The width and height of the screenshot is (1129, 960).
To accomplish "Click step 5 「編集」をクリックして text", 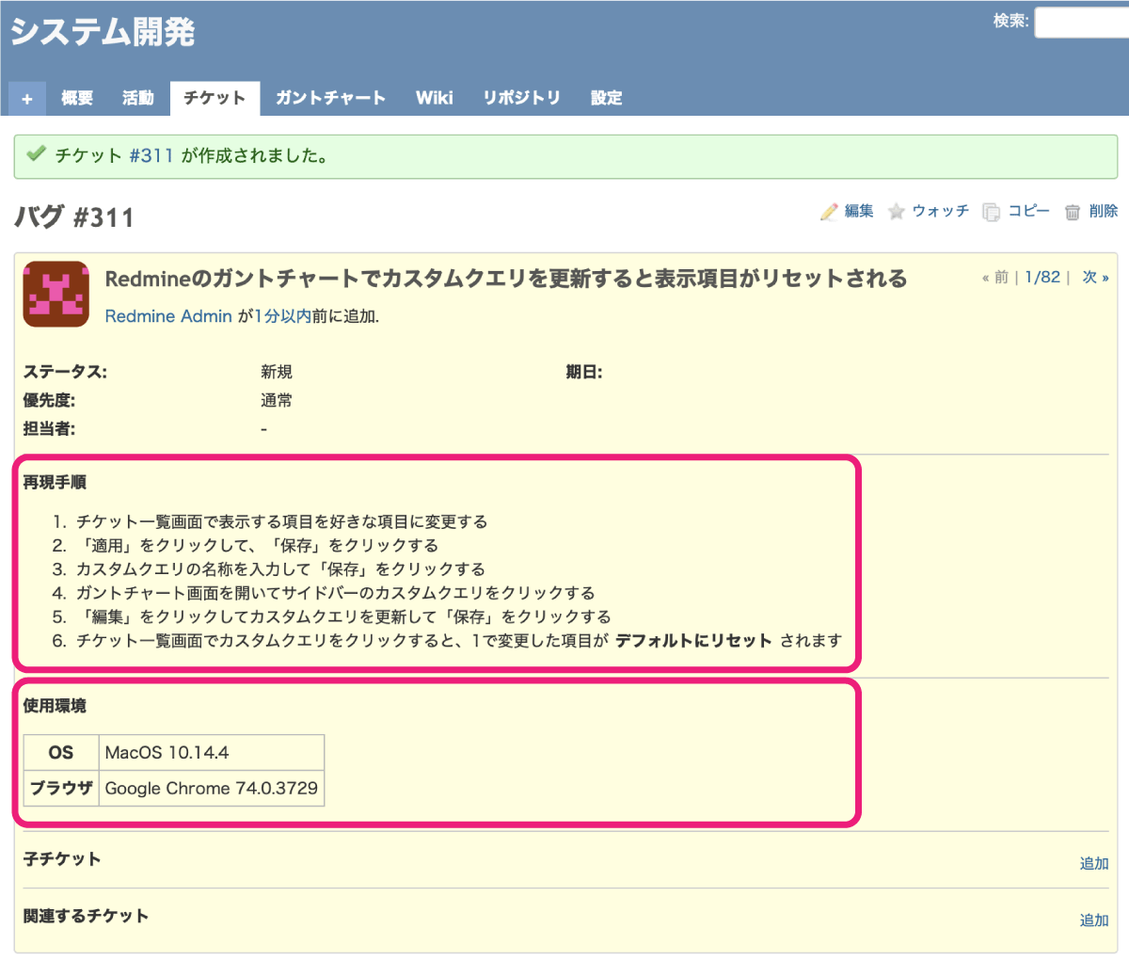I will click(343, 617).
